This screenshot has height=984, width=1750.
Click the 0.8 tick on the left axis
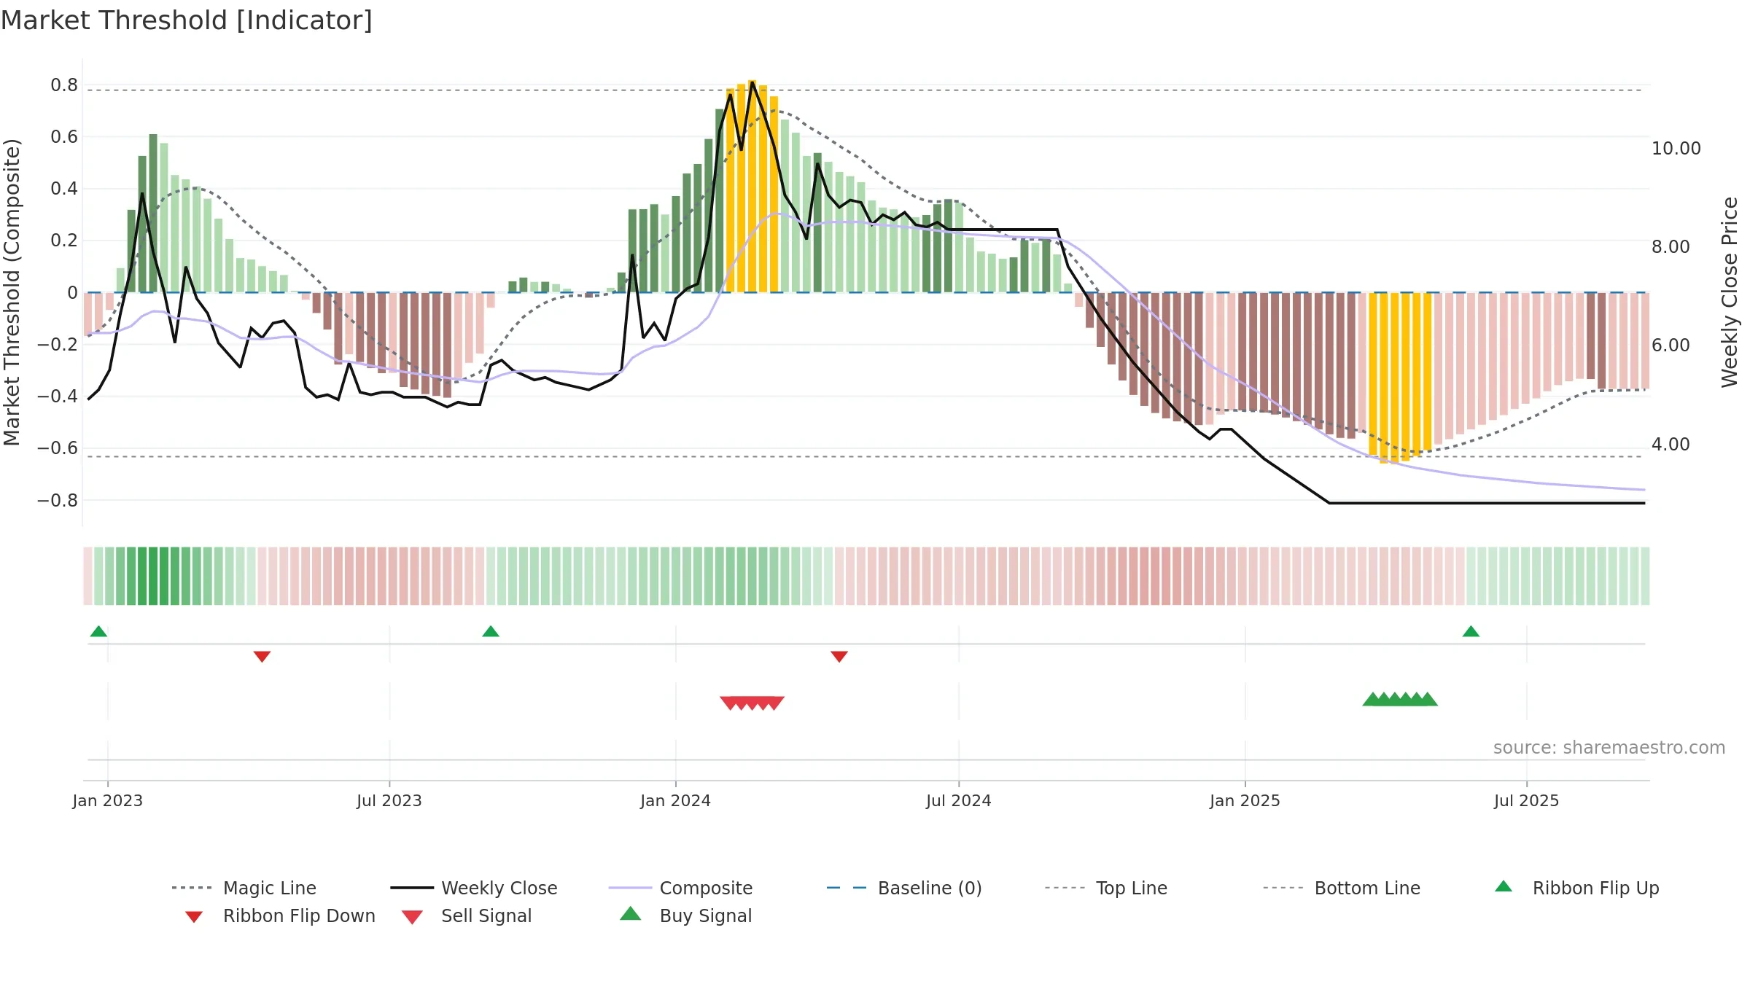pos(64,85)
